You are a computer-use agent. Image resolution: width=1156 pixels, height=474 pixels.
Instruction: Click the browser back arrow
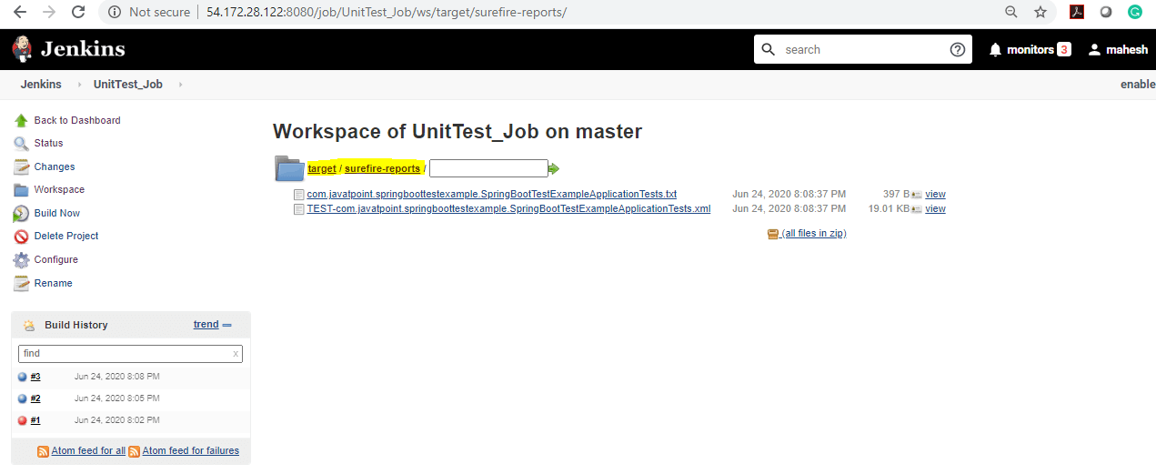(x=19, y=13)
